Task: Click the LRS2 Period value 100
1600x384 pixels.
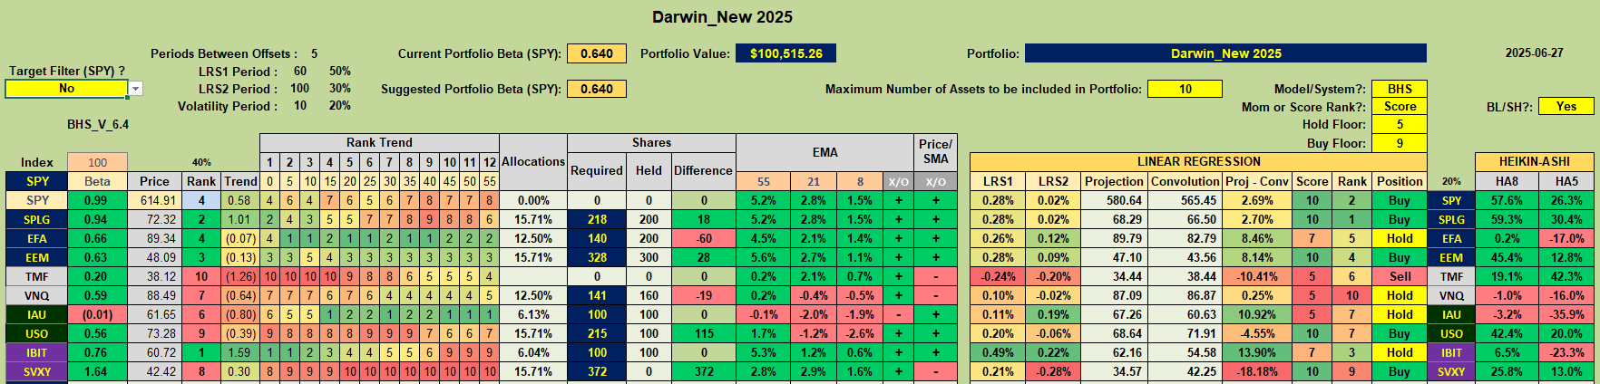Action: [299, 88]
